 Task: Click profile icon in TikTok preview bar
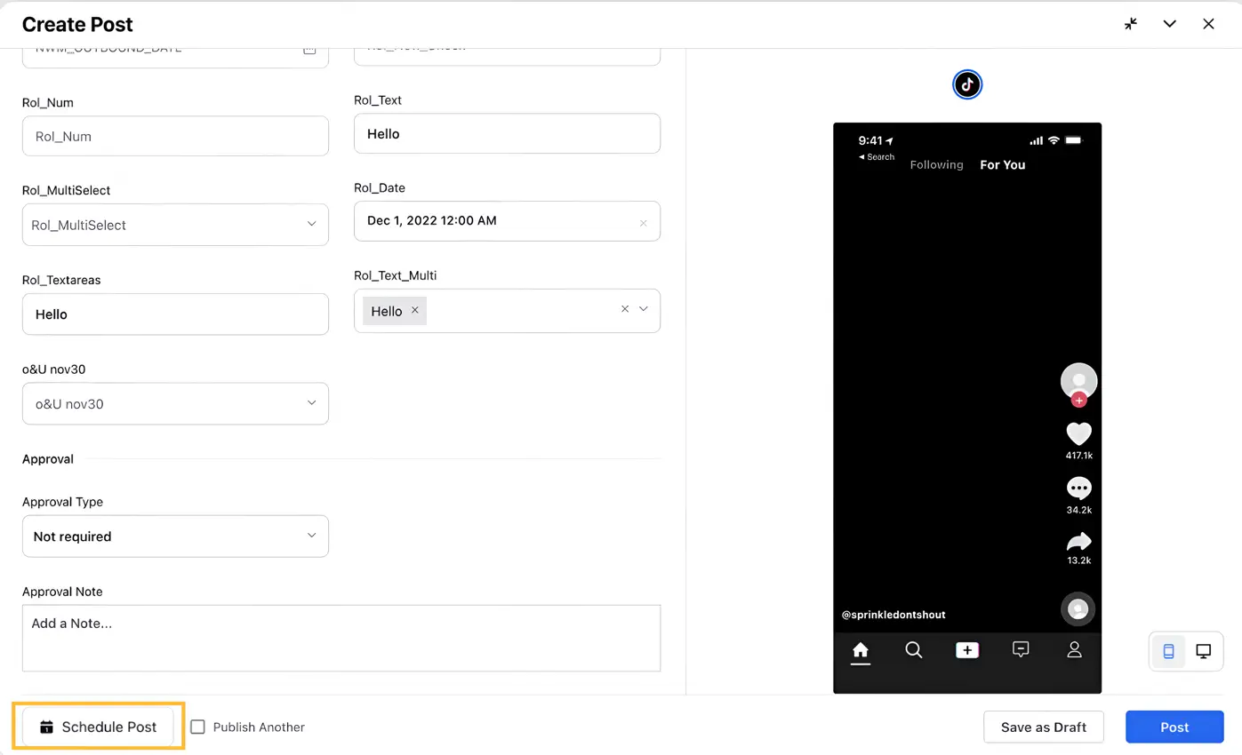[1074, 650]
